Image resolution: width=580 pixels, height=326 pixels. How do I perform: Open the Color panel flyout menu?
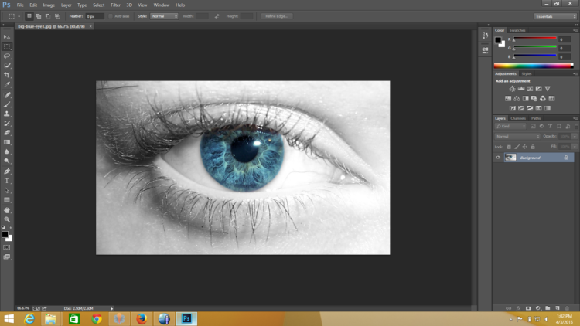(575, 30)
